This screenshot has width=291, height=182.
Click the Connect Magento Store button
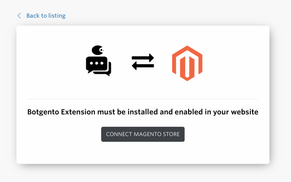[143, 134]
